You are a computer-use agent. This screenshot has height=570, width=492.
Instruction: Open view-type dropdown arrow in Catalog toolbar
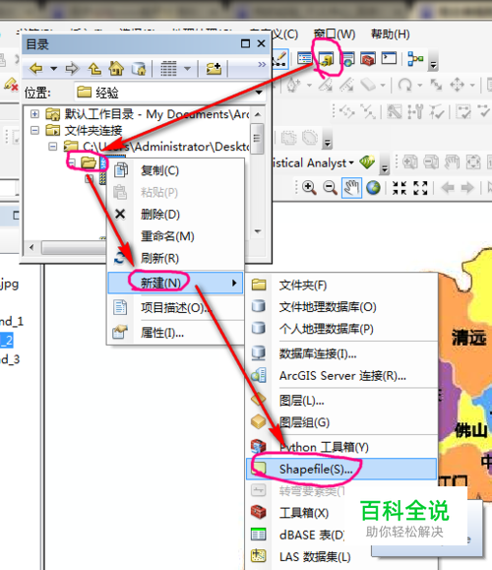188,68
